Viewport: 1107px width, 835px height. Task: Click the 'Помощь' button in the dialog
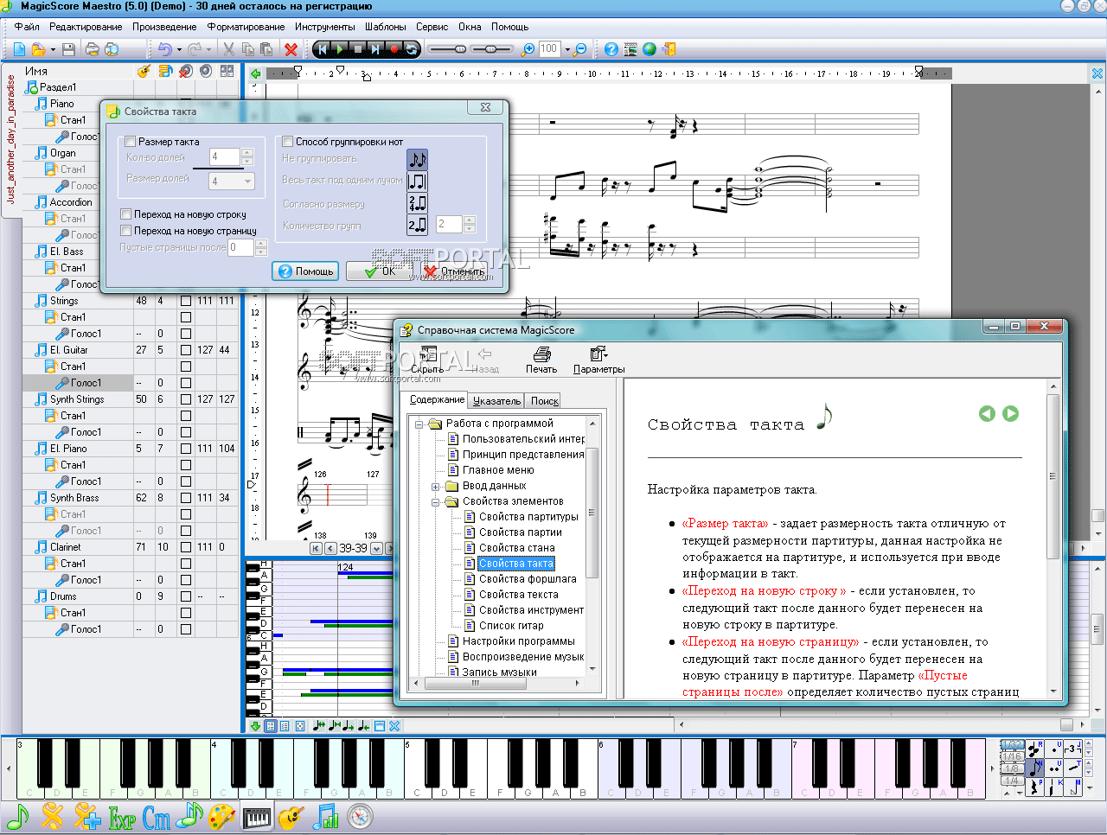pyautogui.click(x=306, y=271)
